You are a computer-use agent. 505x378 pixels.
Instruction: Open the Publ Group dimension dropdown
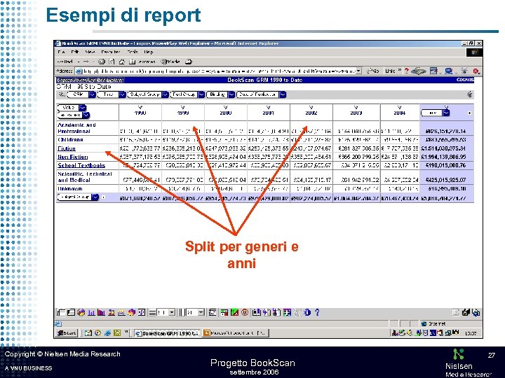pyautogui.click(x=187, y=94)
